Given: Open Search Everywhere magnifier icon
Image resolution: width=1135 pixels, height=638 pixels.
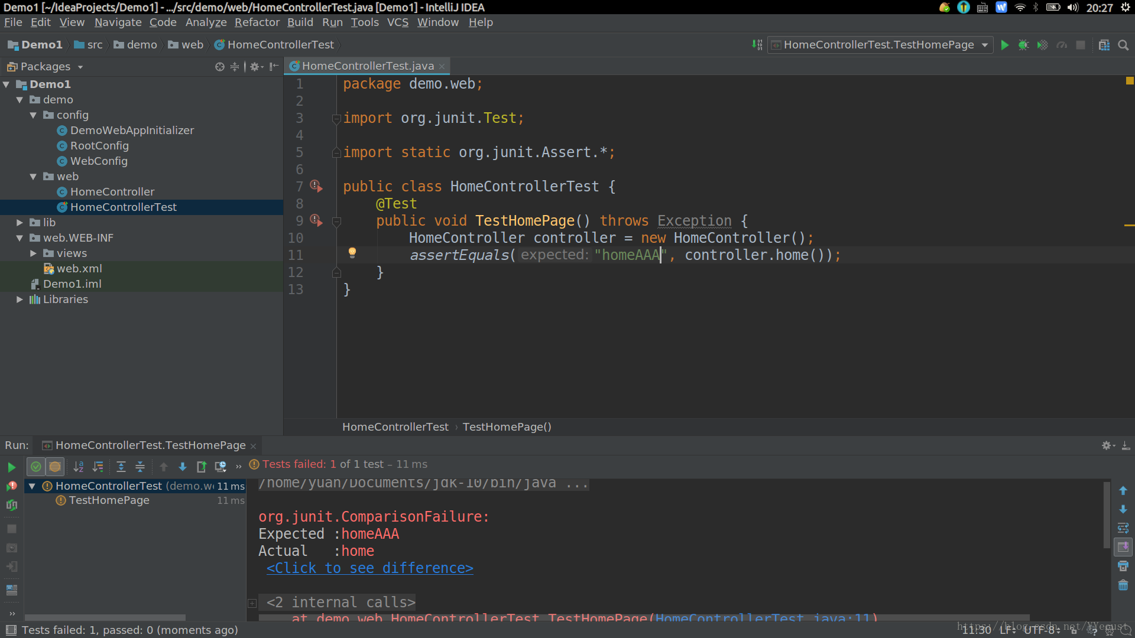Looking at the screenshot, I should pyautogui.click(x=1123, y=45).
